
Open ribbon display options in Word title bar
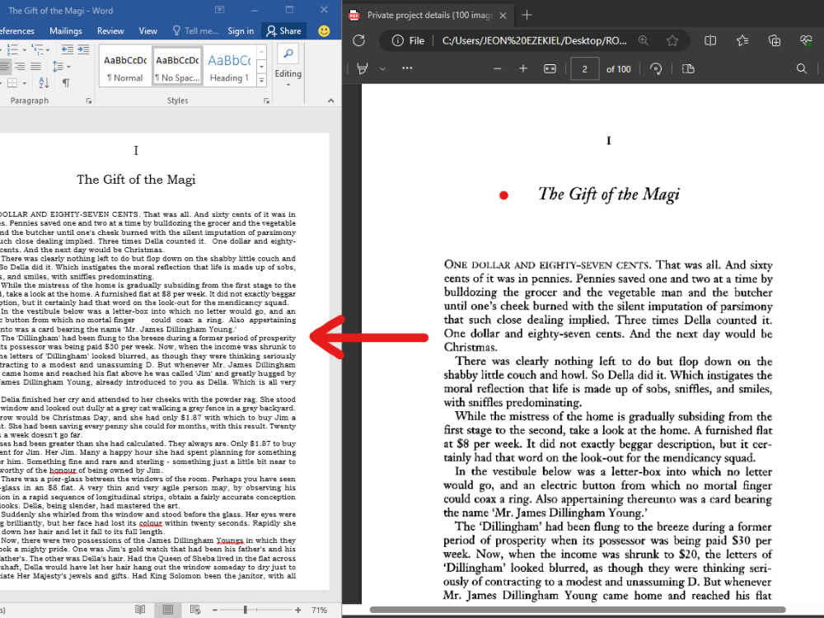[220, 10]
